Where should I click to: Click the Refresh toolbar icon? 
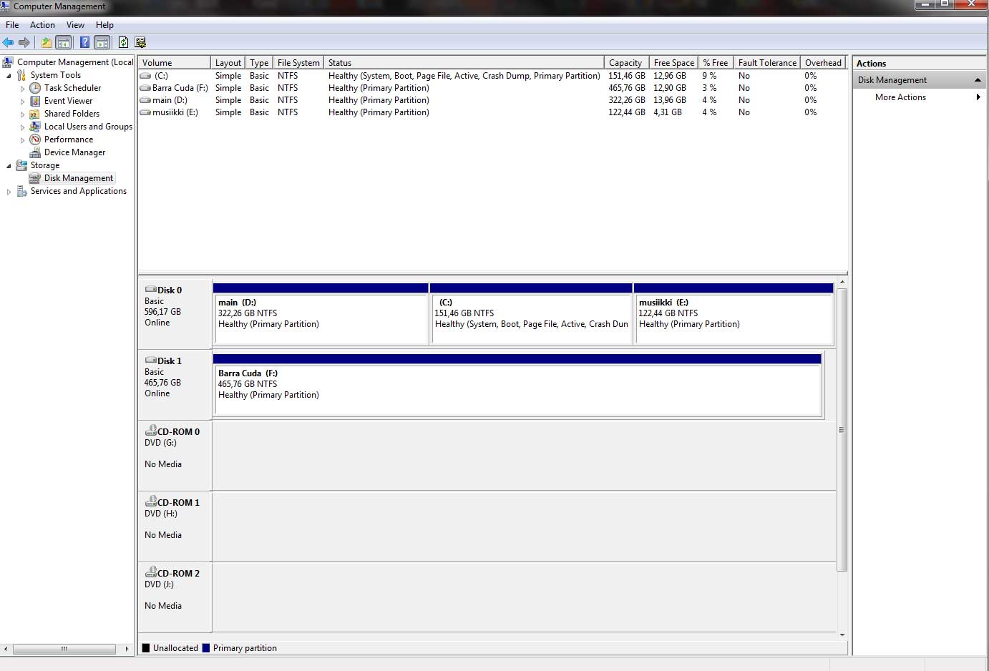[x=123, y=42]
